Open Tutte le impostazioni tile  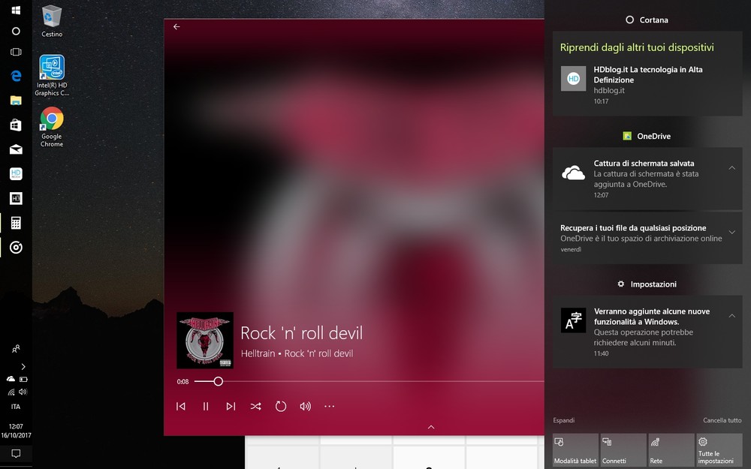point(719,450)
